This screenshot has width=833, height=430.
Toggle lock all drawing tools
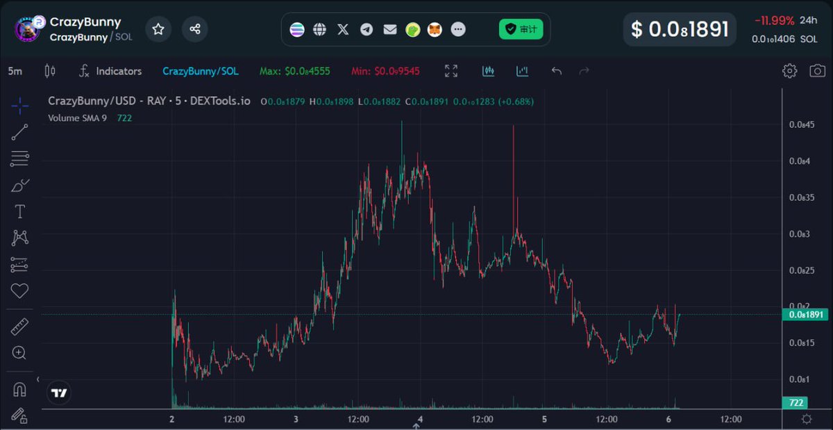pyautogui.click(x=20, y=415)
